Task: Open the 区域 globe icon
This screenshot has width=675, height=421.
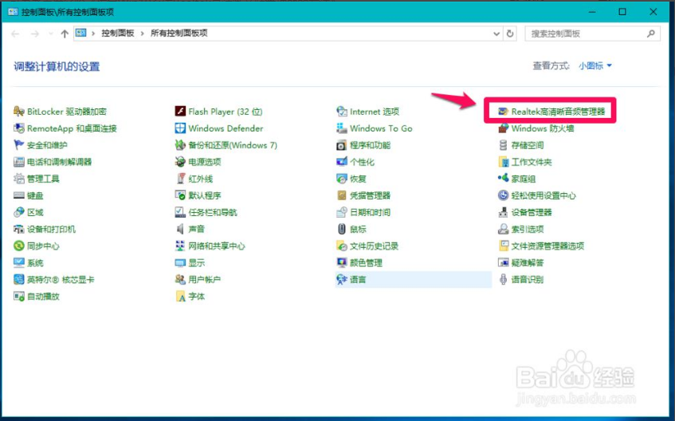Action: 19,212
